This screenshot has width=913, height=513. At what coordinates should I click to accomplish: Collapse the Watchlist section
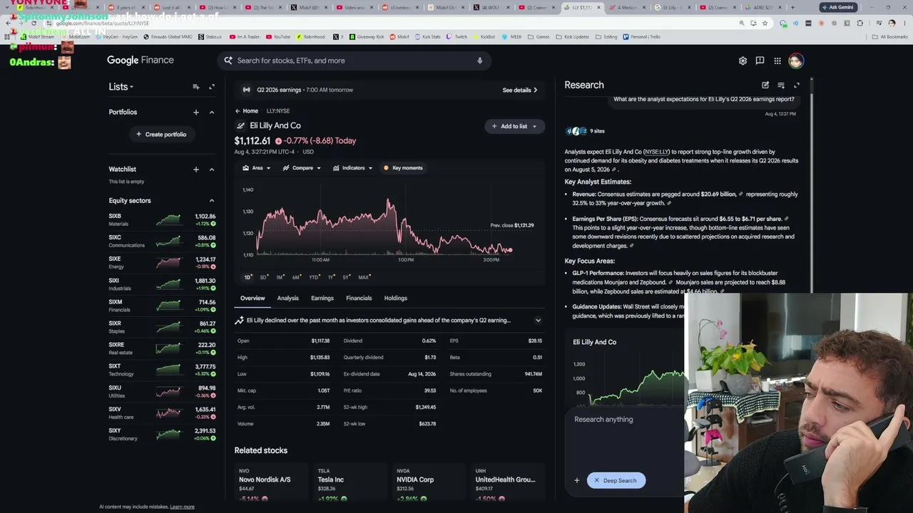tap(212, 170)
